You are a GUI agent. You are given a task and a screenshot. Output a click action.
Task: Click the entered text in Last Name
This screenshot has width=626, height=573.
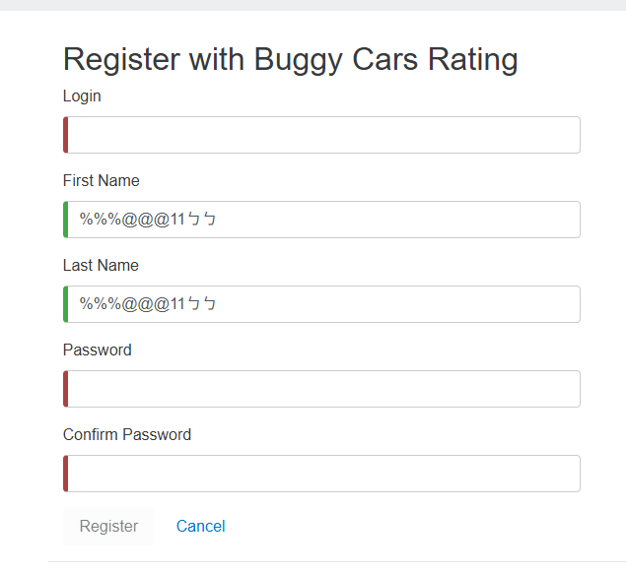[x=147, y=304]
